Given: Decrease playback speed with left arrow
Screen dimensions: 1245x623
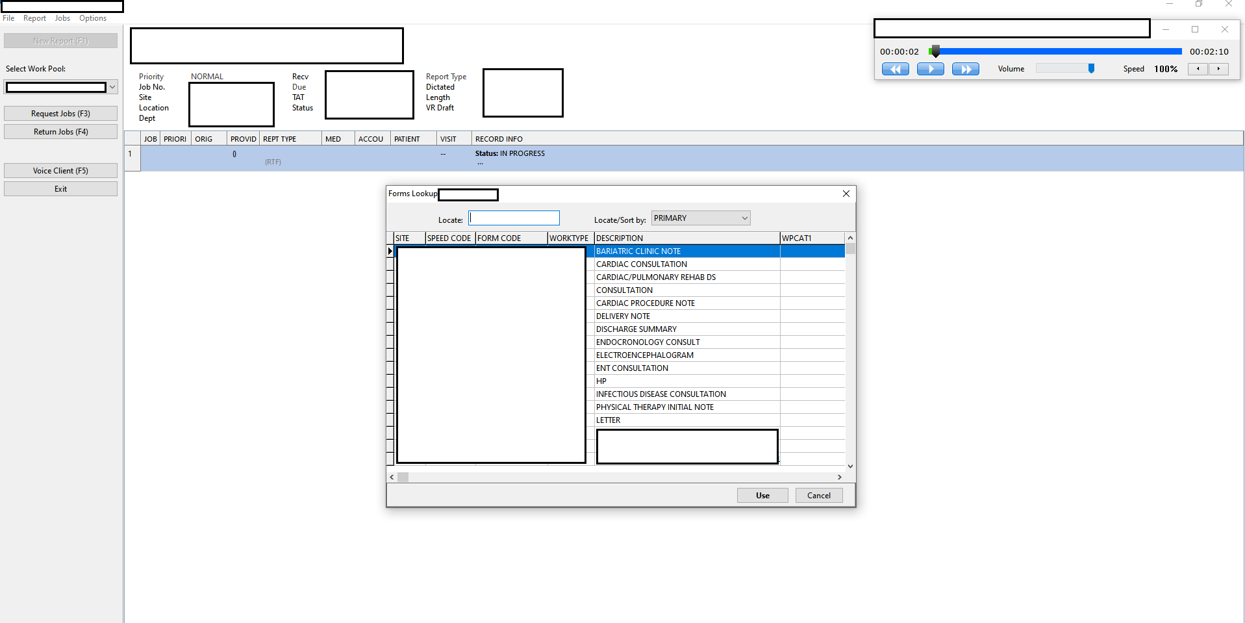Looking at the screenshot, I should point(1198,69).
